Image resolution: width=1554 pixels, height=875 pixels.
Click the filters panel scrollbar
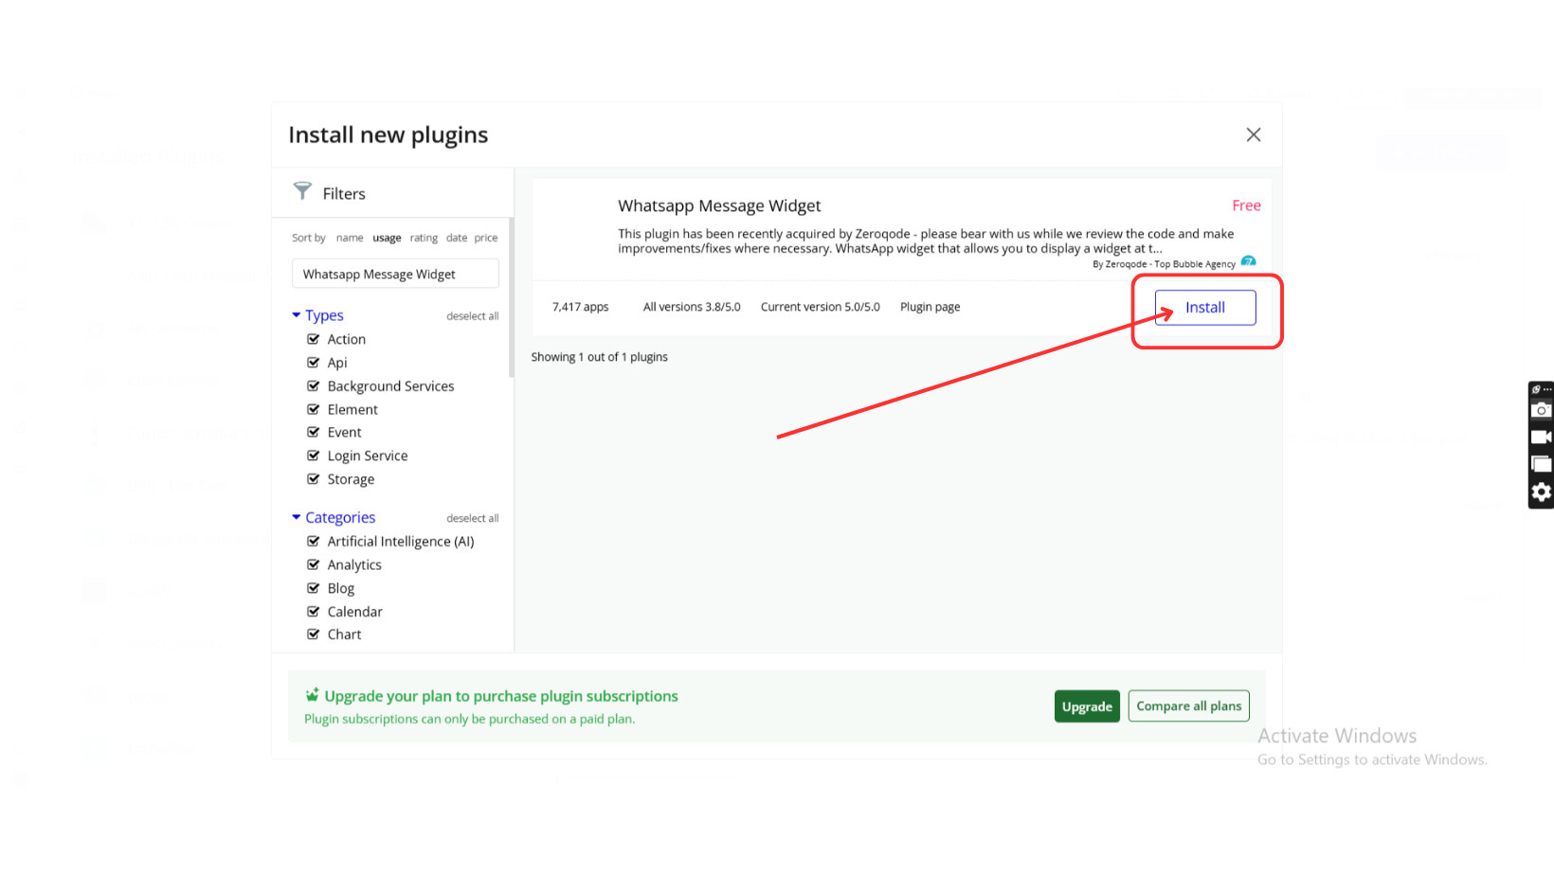[x=512, y=297]
